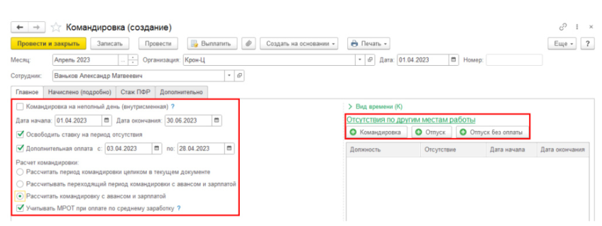The width and height of the screenshot is (602, 226).
Task: Uncheck Дополнительная оплата checkbox
Action: 20,148
